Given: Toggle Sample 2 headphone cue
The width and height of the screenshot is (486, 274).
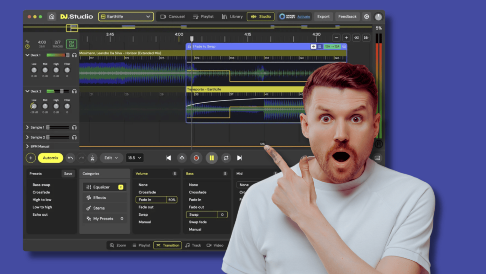Looking at the screenshot, I should pos(75,137).
